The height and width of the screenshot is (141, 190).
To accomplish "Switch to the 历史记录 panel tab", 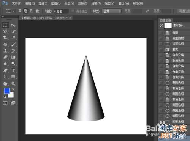I will point(165,20).
